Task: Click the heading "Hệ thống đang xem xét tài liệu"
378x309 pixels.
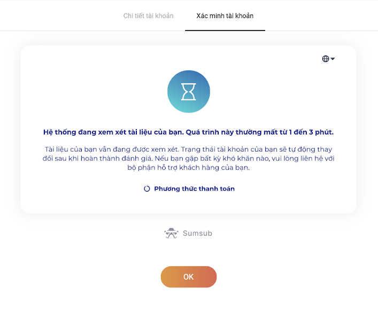Action: click(x=112, y=132)
